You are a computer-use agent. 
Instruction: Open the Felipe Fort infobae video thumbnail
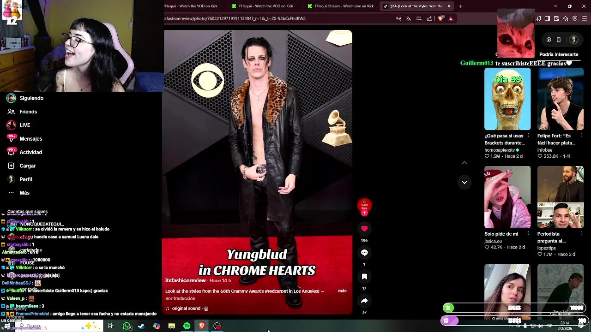click(x=560, y=99)
